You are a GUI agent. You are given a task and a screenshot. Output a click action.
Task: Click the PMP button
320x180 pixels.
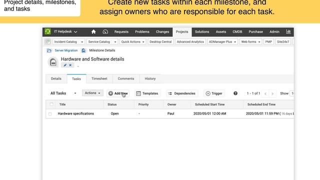coord(268,41)
